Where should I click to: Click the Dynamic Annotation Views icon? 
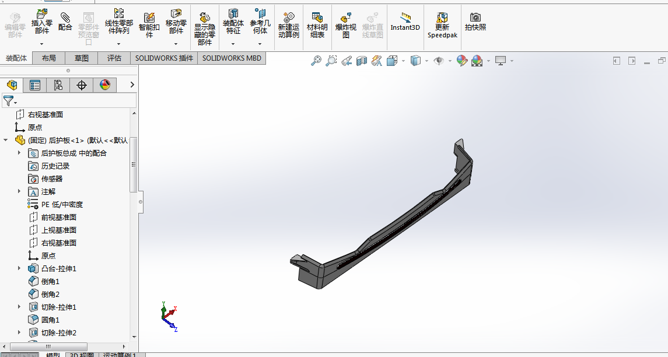click(377, 61)
